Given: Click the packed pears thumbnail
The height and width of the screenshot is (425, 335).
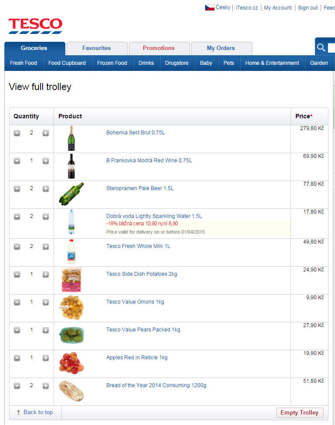Looking at the screenshot, I should pyautogui.click(x=71, y=335).
